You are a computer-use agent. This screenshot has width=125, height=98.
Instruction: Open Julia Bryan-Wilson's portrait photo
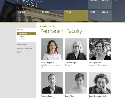pyautogui.click(x=100, y=49)
